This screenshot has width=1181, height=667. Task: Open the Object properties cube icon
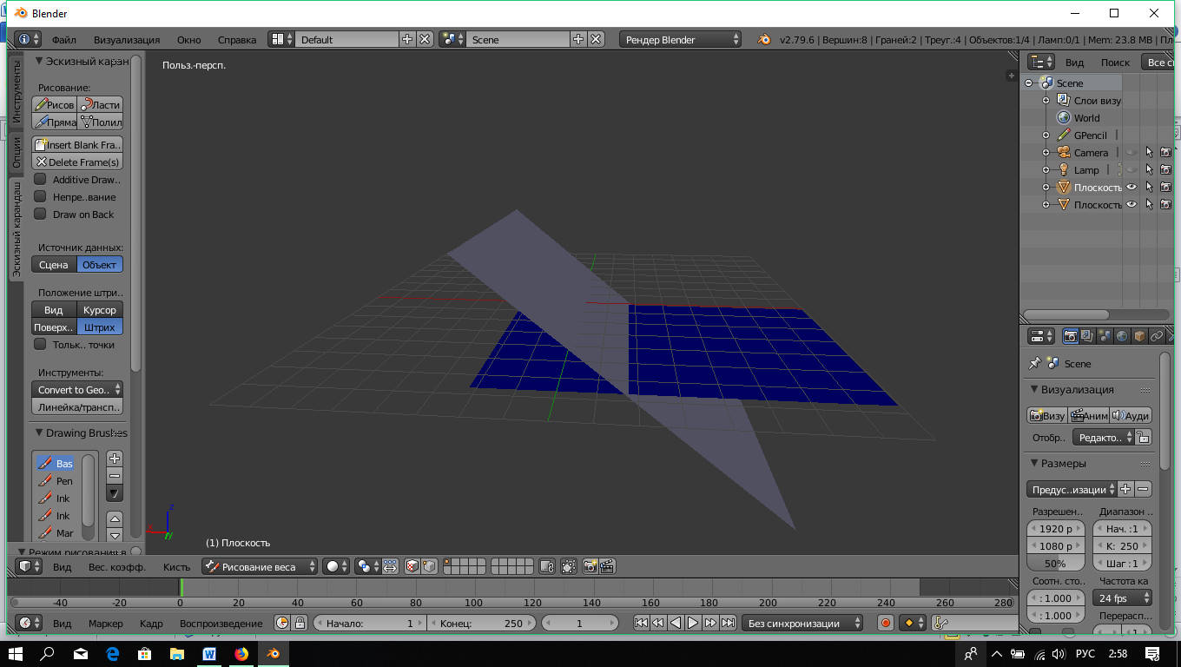point(1139,336)
